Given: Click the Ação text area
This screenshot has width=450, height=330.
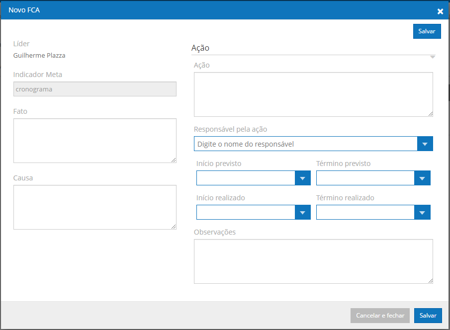Looking at the screenshot, I should click(313, 94).
